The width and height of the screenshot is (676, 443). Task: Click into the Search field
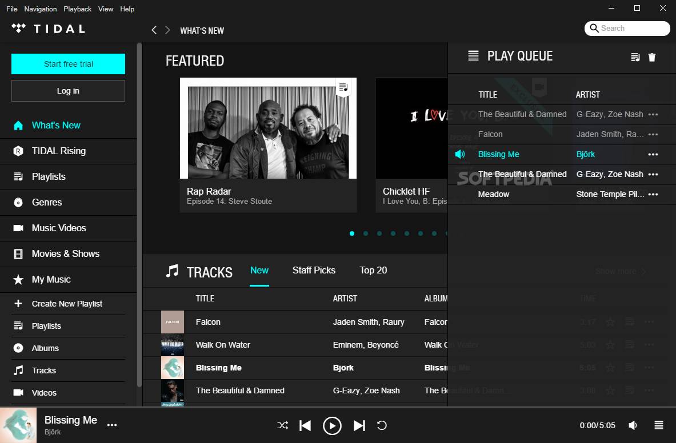point(627,29)
